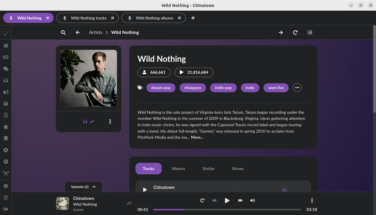Expand the Variants (2) panel
This screenshot has height=215, width=376.
[83, 187]
